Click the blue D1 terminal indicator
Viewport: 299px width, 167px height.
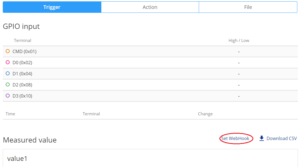8,74
